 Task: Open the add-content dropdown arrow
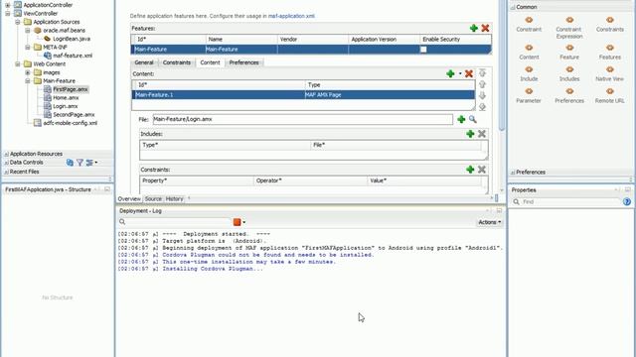(x=460, y=73)
